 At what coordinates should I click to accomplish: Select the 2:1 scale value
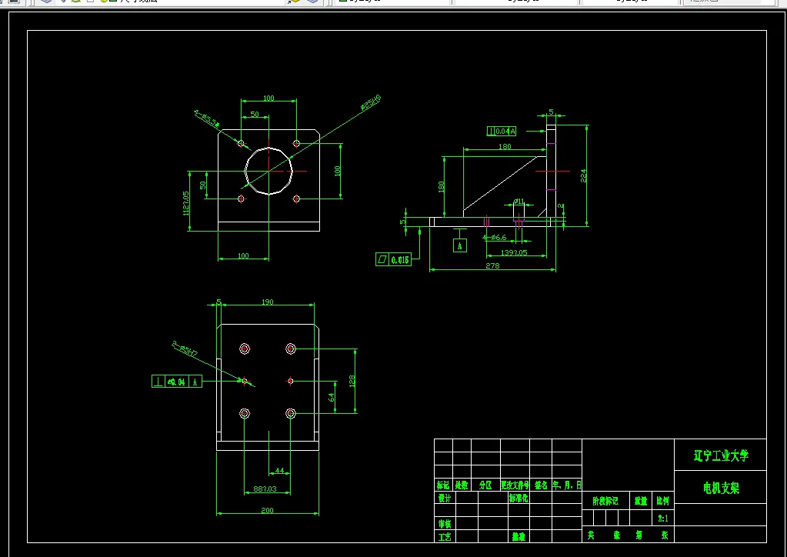point(663,519)
